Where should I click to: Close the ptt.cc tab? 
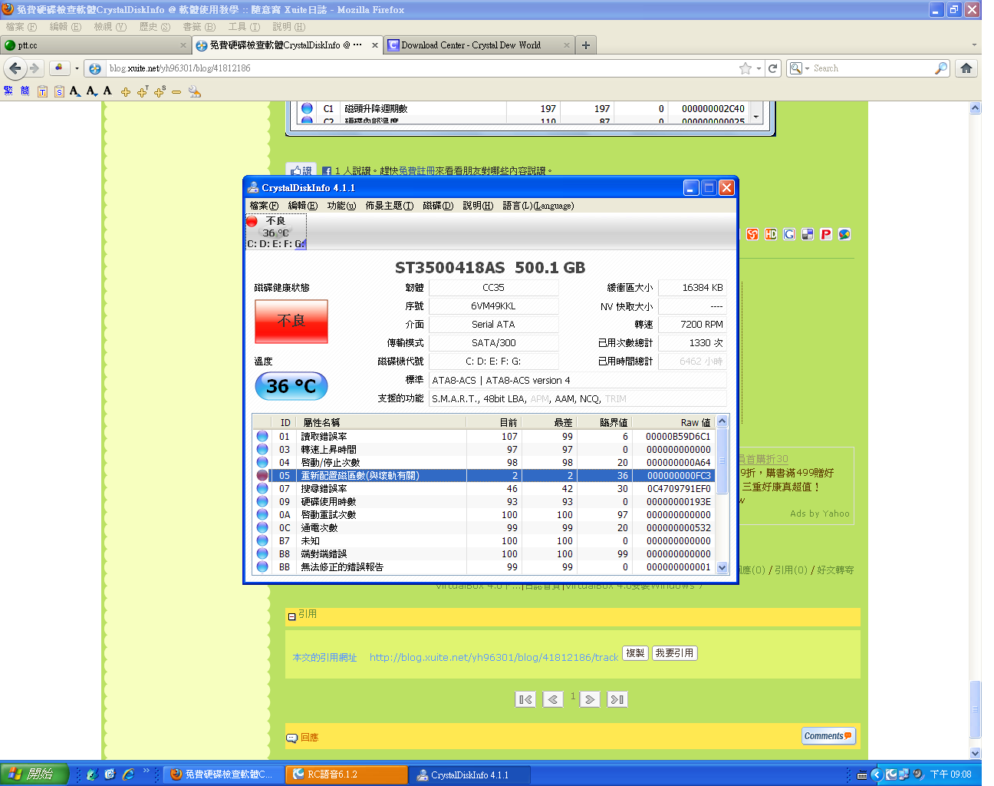point(183,45)
